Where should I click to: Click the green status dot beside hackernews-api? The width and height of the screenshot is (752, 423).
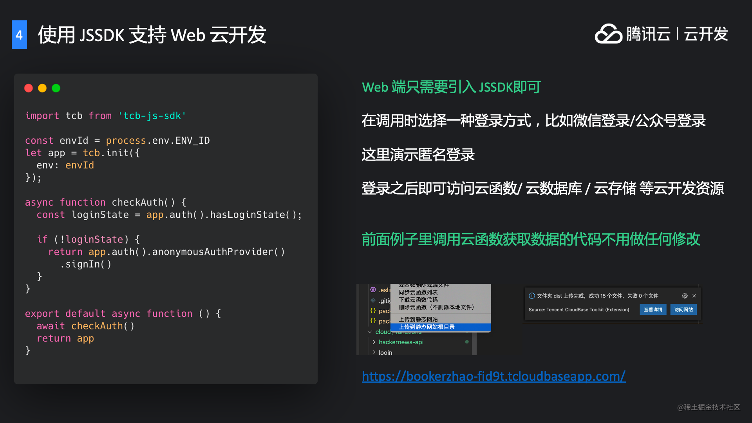[467, 342]
